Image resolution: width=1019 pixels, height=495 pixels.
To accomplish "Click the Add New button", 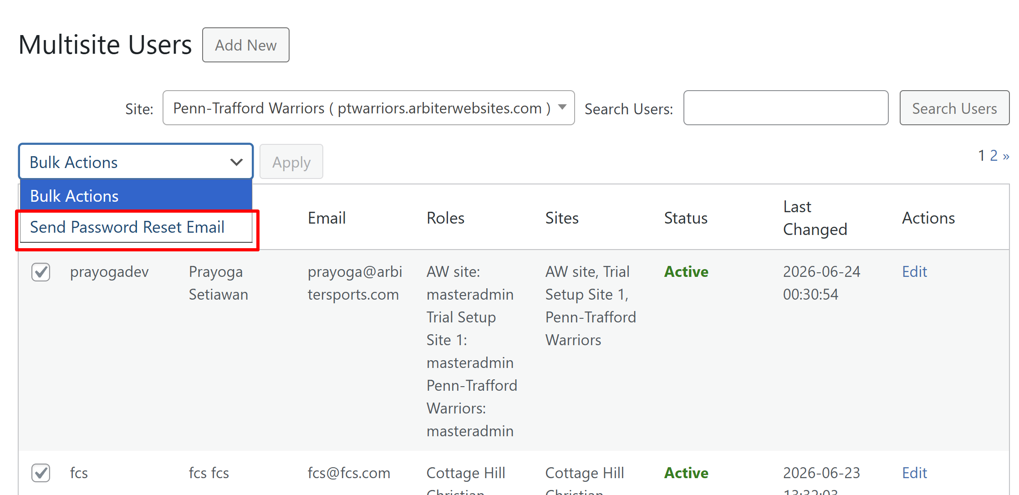I will (x=245, y=45).
